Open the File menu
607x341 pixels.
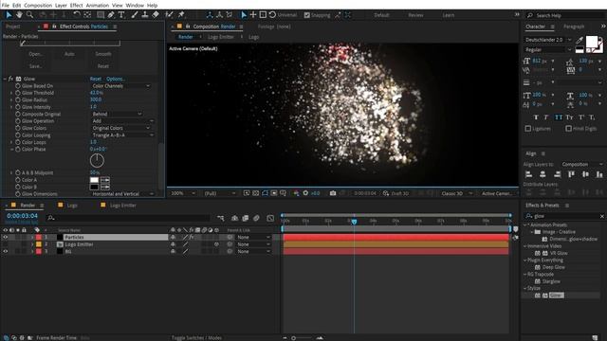tap(6, 6)
